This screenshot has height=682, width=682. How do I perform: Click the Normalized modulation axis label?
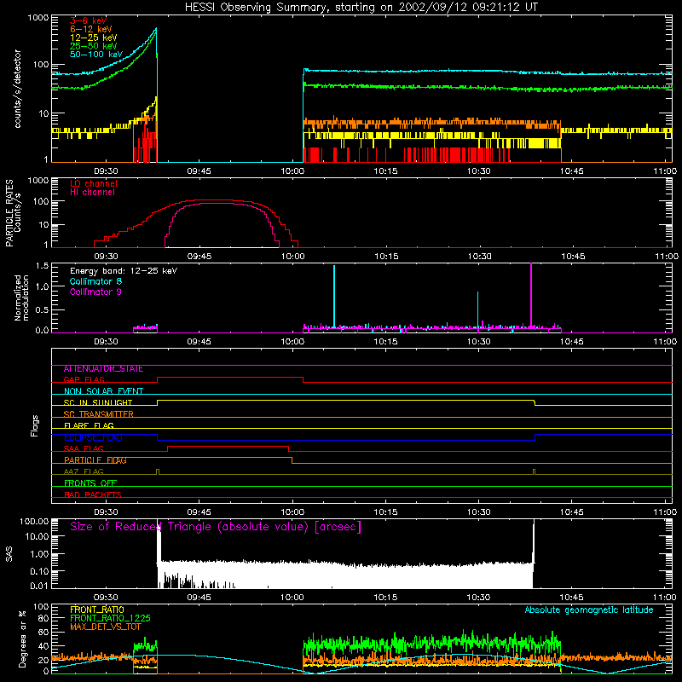pyautogui.click(x=22, y=298)
